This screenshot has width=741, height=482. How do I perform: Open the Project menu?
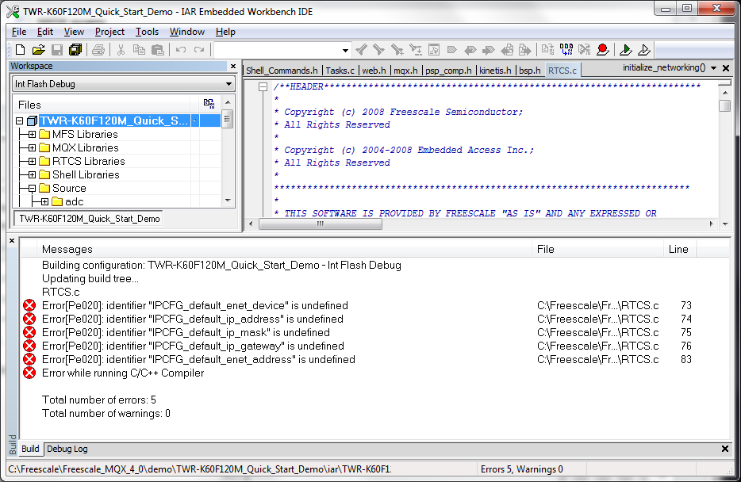tap(109, 32)
